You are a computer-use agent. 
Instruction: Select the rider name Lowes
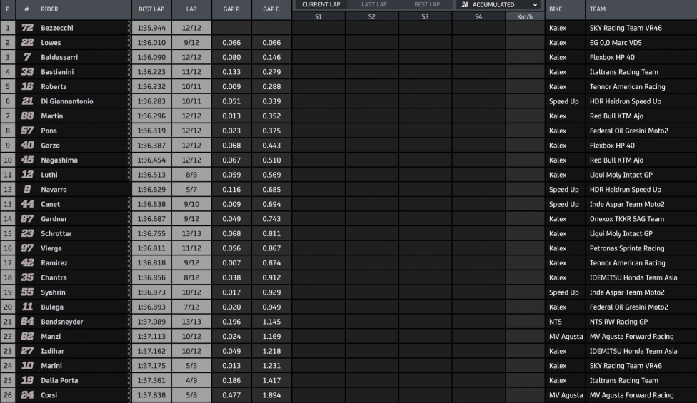(51, 42)
